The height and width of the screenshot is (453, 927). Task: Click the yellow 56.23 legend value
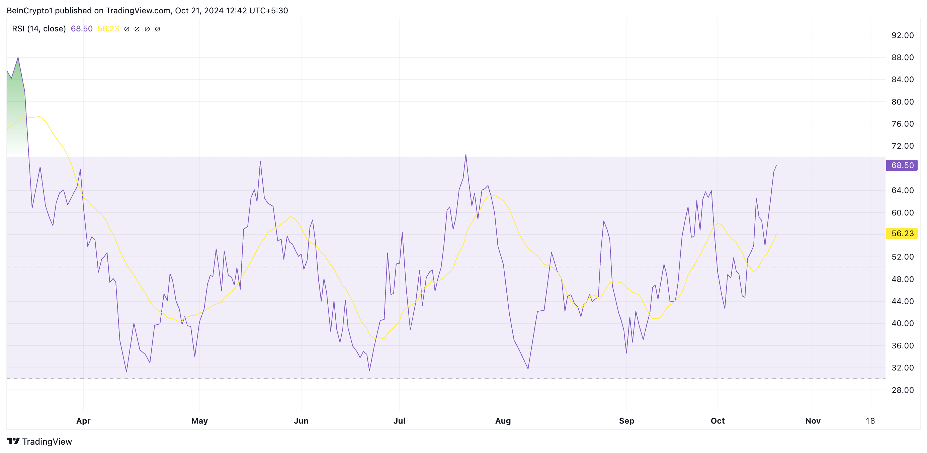click(108, 29)
